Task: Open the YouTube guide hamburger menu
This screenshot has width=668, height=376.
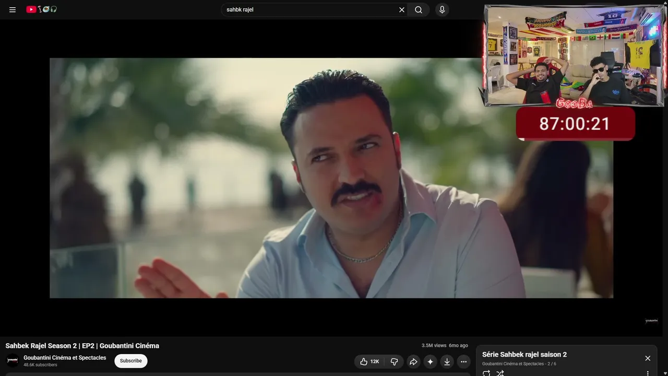Action: pyautogui.click(x=13, y=9)
